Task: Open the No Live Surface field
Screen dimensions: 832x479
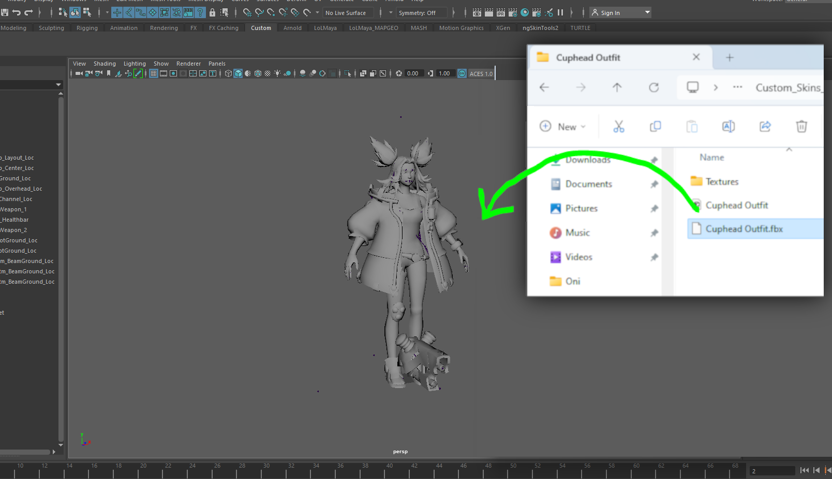Action: tap(349, 12)
